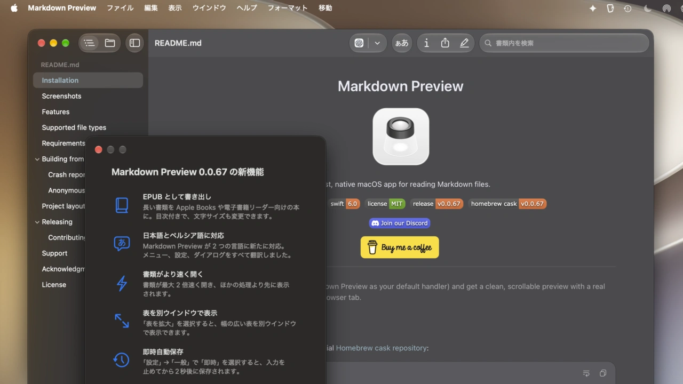
Task: Click the license MIT badge
Action: [x=385, y=204]
